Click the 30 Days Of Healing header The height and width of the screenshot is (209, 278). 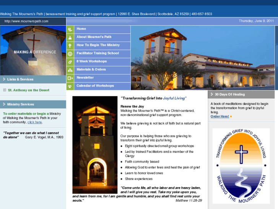[x=241, y=94]
